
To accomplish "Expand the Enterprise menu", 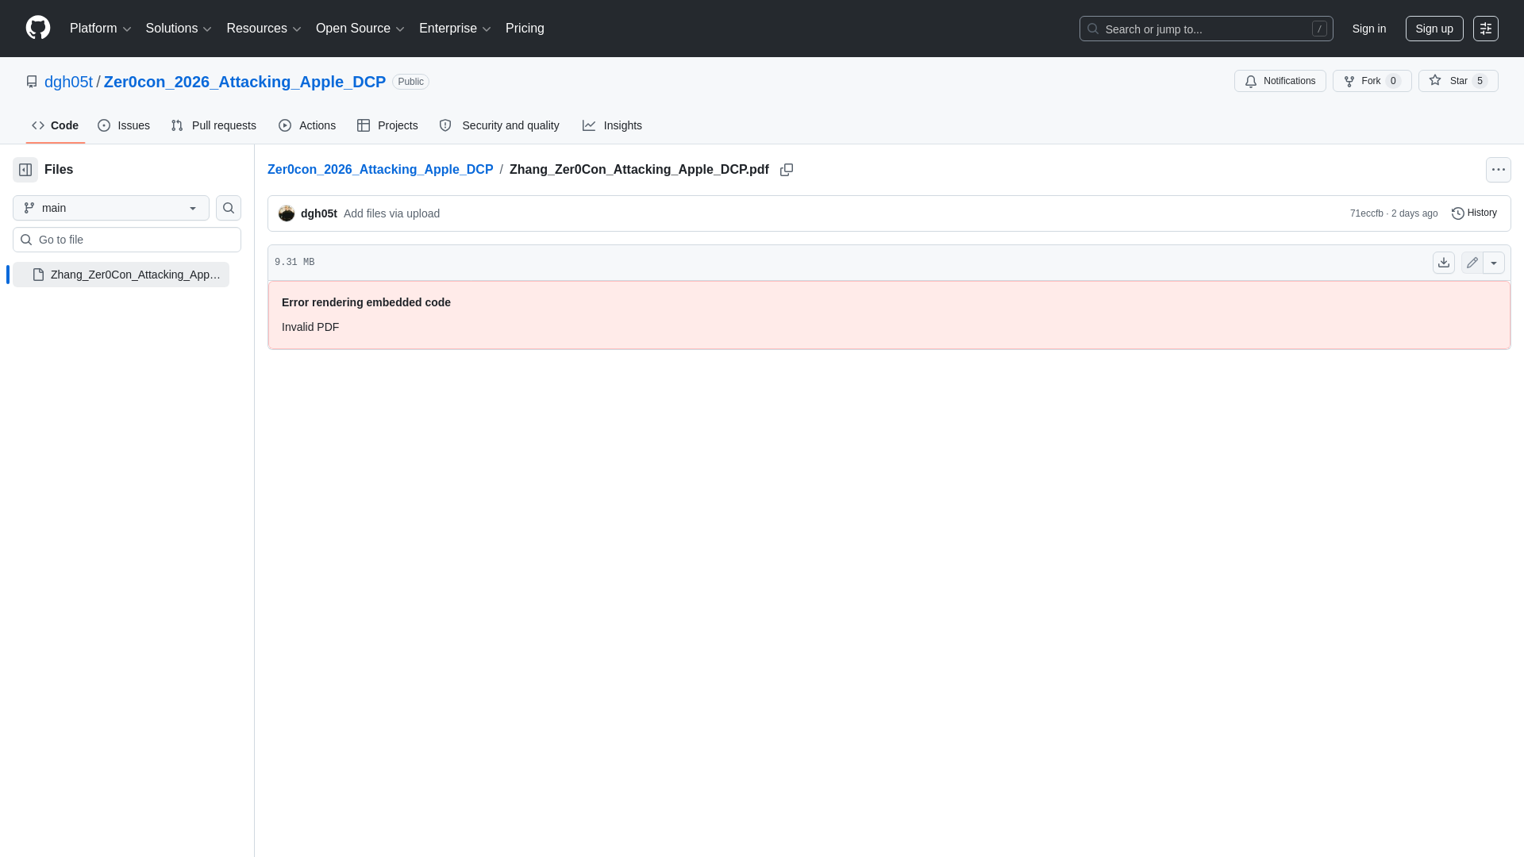I will [455, 29].
